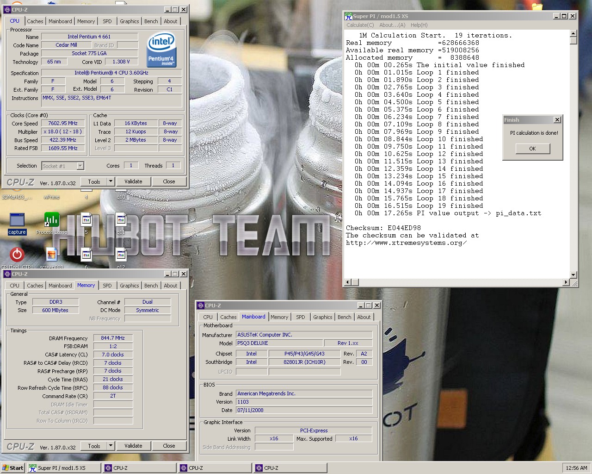The width and height of the screenshot is (592, 474).
Task: Click the CPU-Z title icon of the Mainboard window
Action: (201, 305)
